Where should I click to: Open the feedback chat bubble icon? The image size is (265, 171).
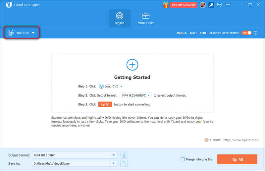(220, 5)
